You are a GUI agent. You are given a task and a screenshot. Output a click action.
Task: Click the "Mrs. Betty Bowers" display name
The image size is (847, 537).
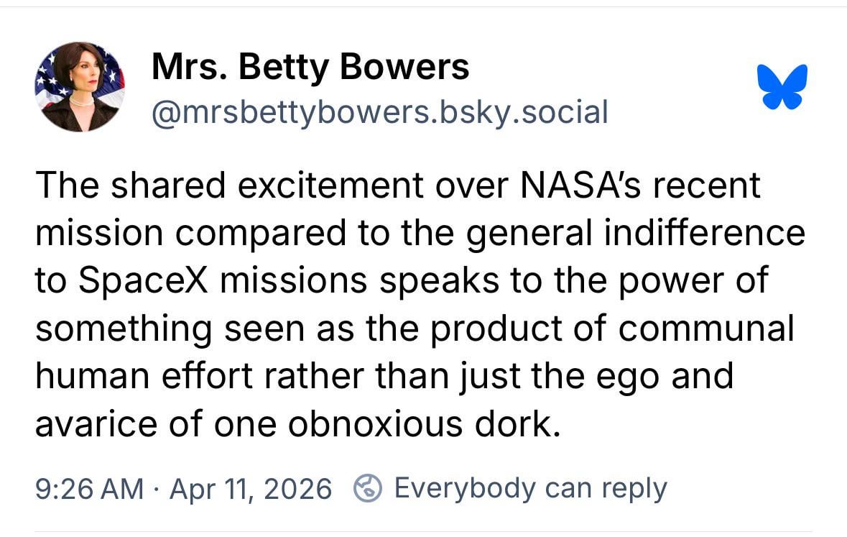310,68
